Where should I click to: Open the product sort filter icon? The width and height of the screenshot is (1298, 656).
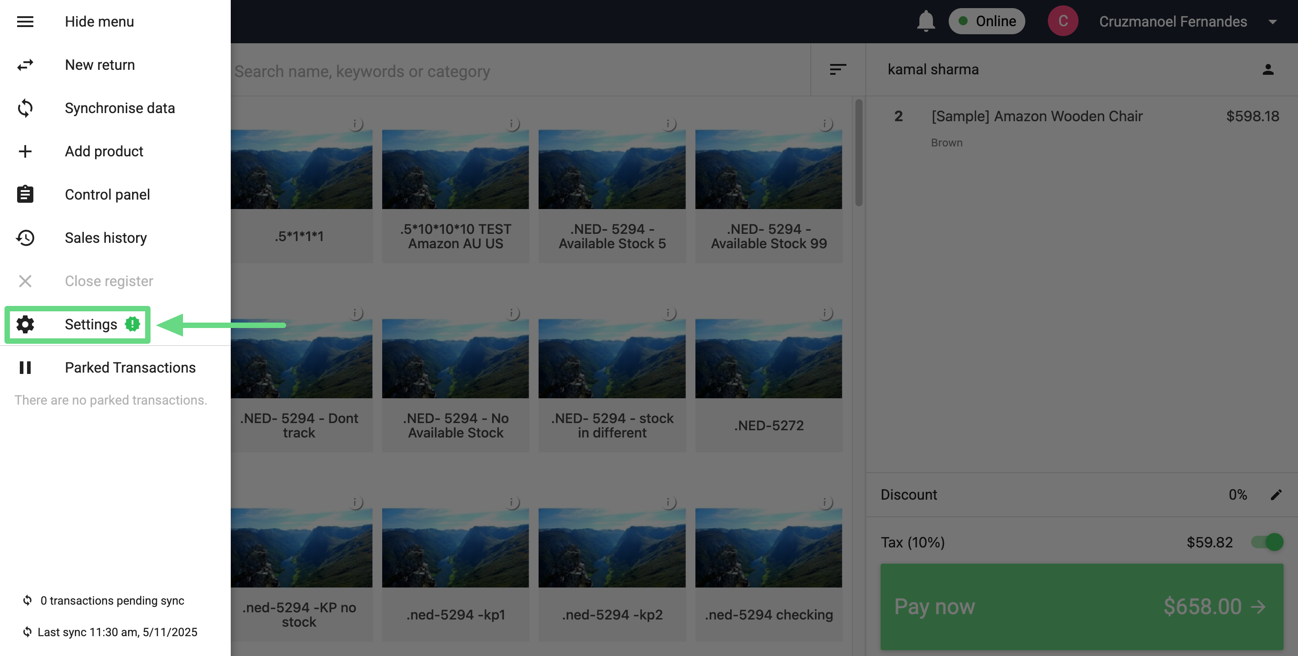(837, 69)
